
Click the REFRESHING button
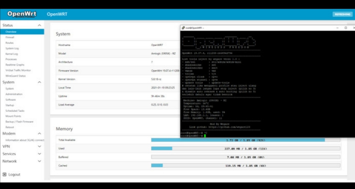click(342, 14)
